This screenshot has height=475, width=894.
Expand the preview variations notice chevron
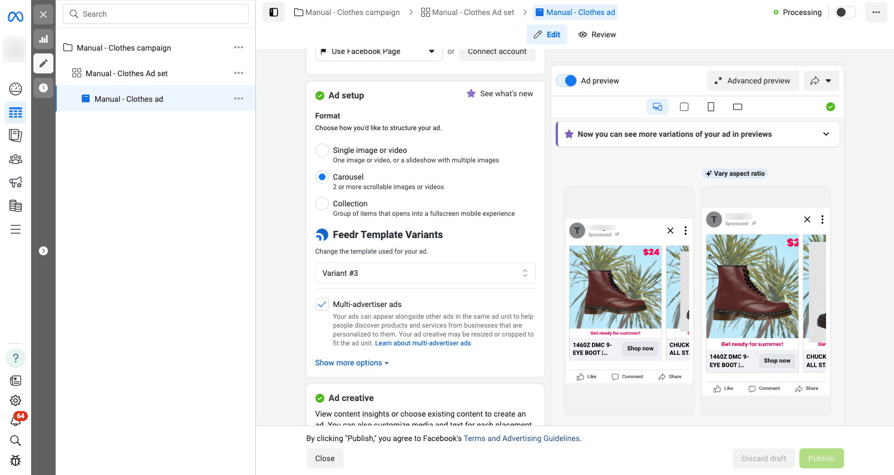tap(826, 134)
